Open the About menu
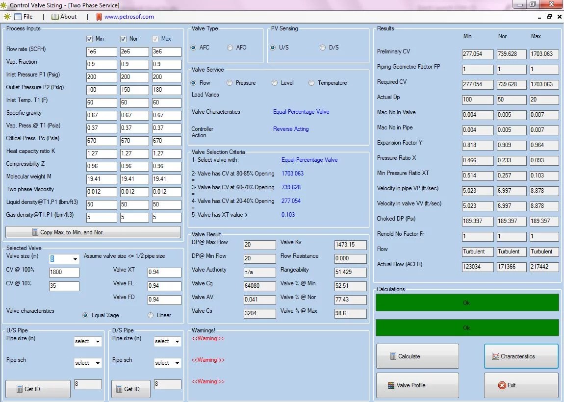 point(67,16)
